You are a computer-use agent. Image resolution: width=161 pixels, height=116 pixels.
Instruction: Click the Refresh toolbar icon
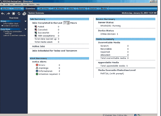pos(19,14)
